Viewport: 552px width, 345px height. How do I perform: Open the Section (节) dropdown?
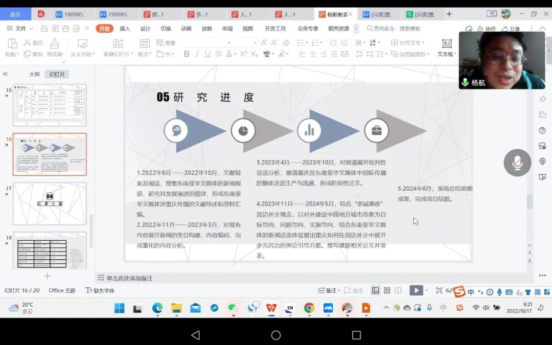pyautogui.click(x=165, y=54)
